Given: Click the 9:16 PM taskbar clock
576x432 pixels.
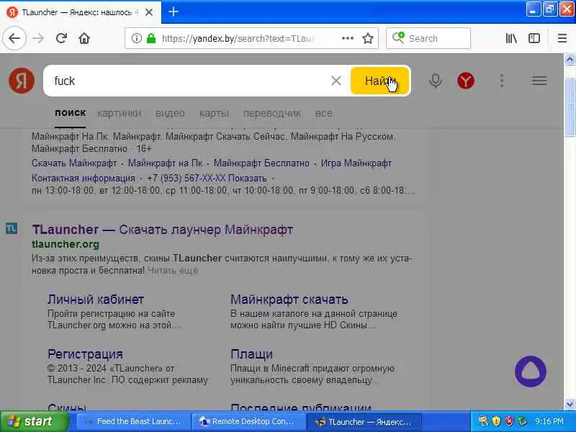Looking at the screenshot, I should (549, 421).
